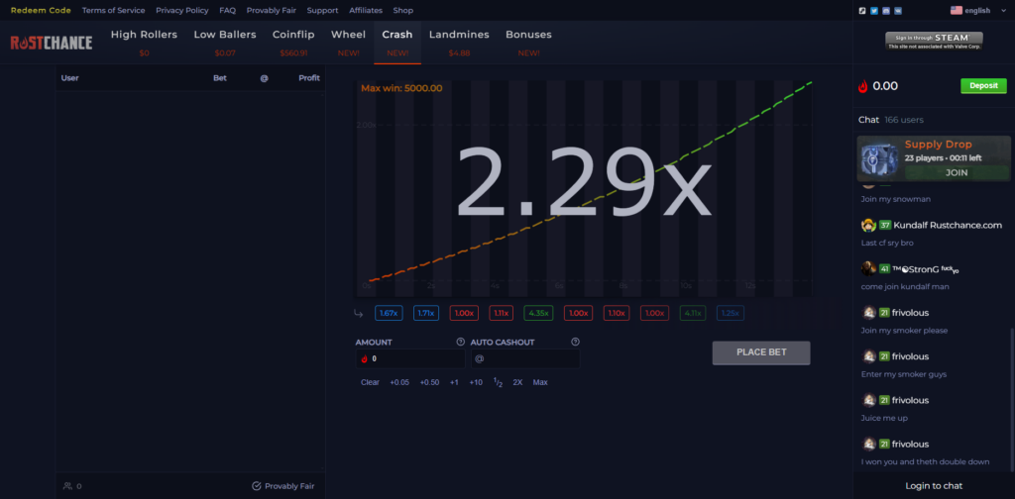
Task: Open the High Rollers tab
Action: (x=144, y=42)
